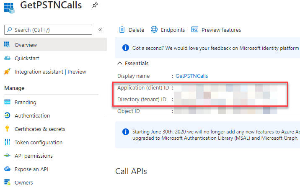Click the Quickstart cloud icon
Viewport: 300px width, 187px height.
tap(7, 58)
